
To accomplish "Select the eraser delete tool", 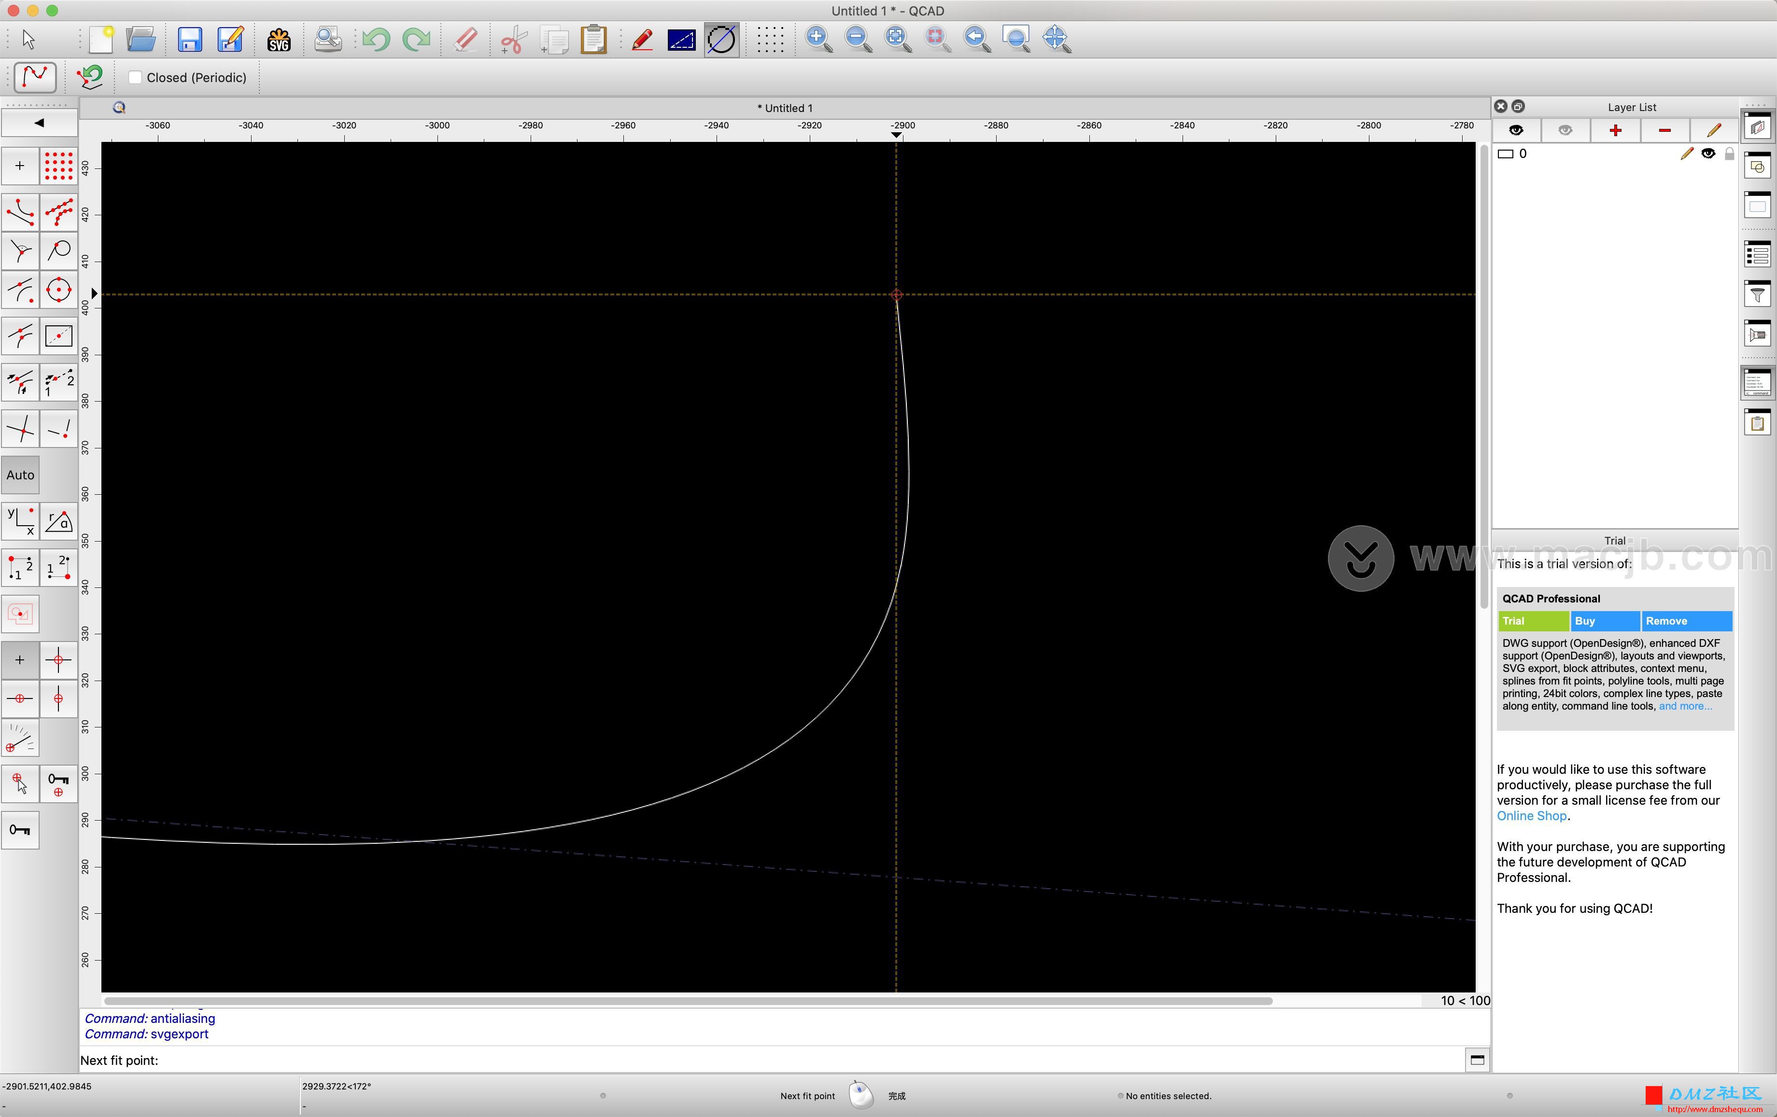I will 465,39.
